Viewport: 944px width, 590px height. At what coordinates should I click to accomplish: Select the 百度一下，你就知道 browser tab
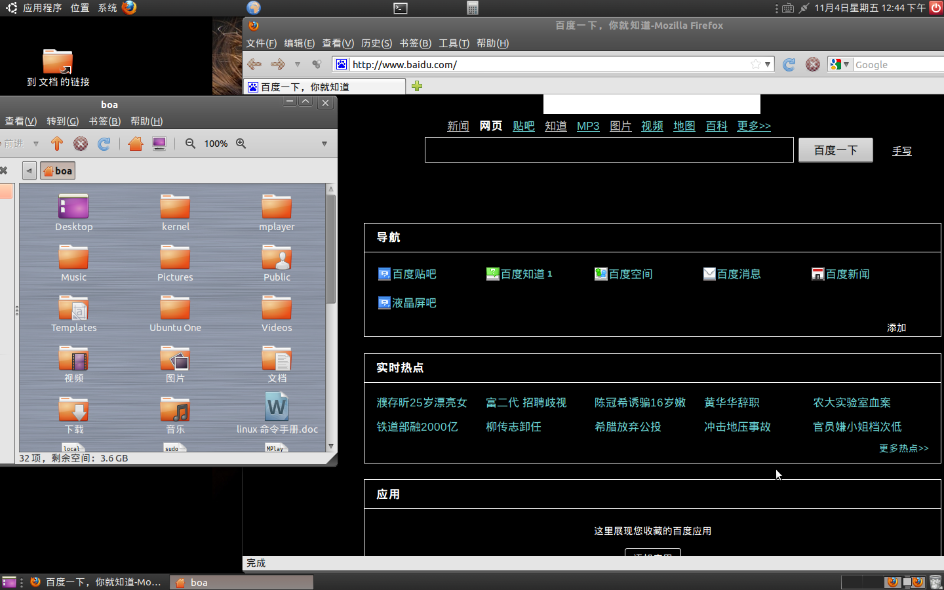tap(324, 87)
